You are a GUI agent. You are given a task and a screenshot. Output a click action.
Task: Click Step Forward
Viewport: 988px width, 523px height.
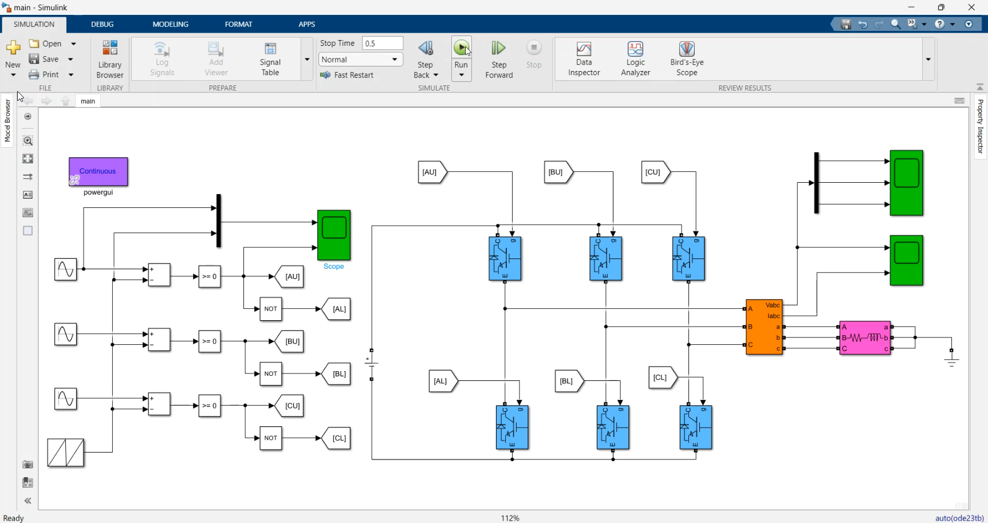point(499,59)
